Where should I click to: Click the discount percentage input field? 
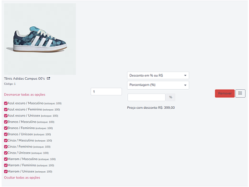[147, 97]
